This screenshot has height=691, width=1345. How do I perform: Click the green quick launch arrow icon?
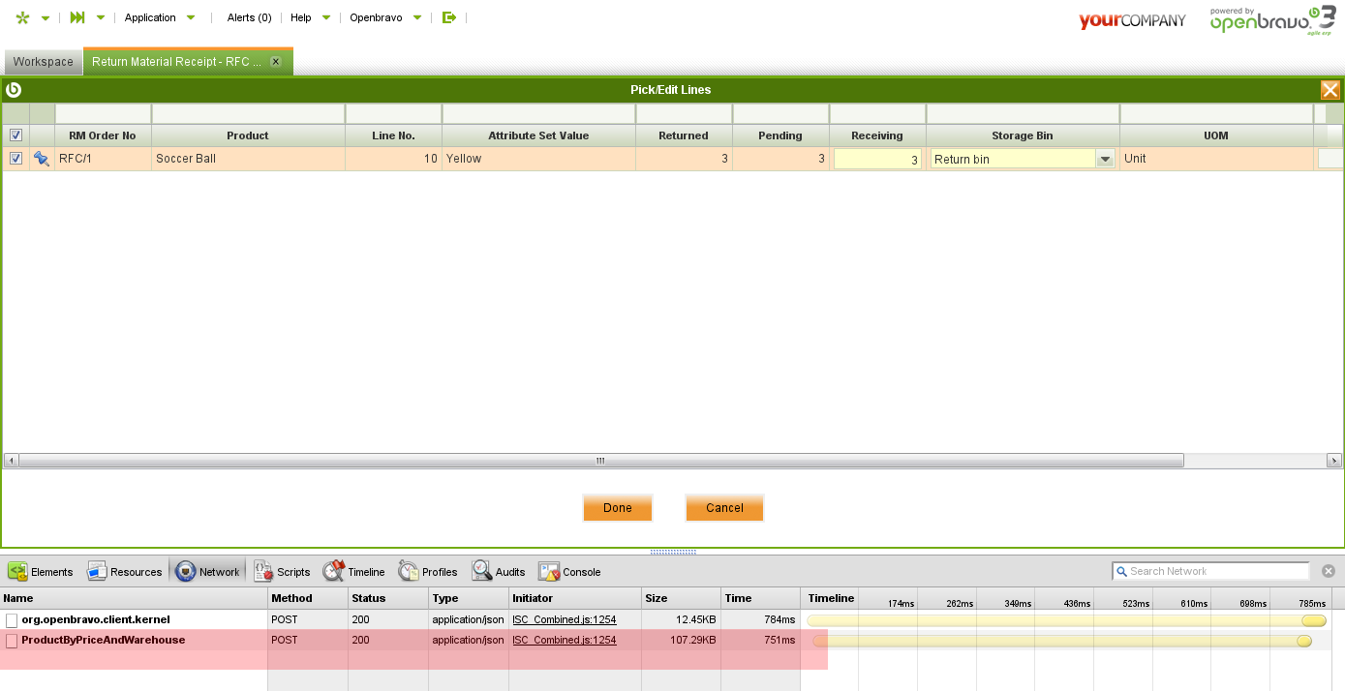(x=77, y=17)
